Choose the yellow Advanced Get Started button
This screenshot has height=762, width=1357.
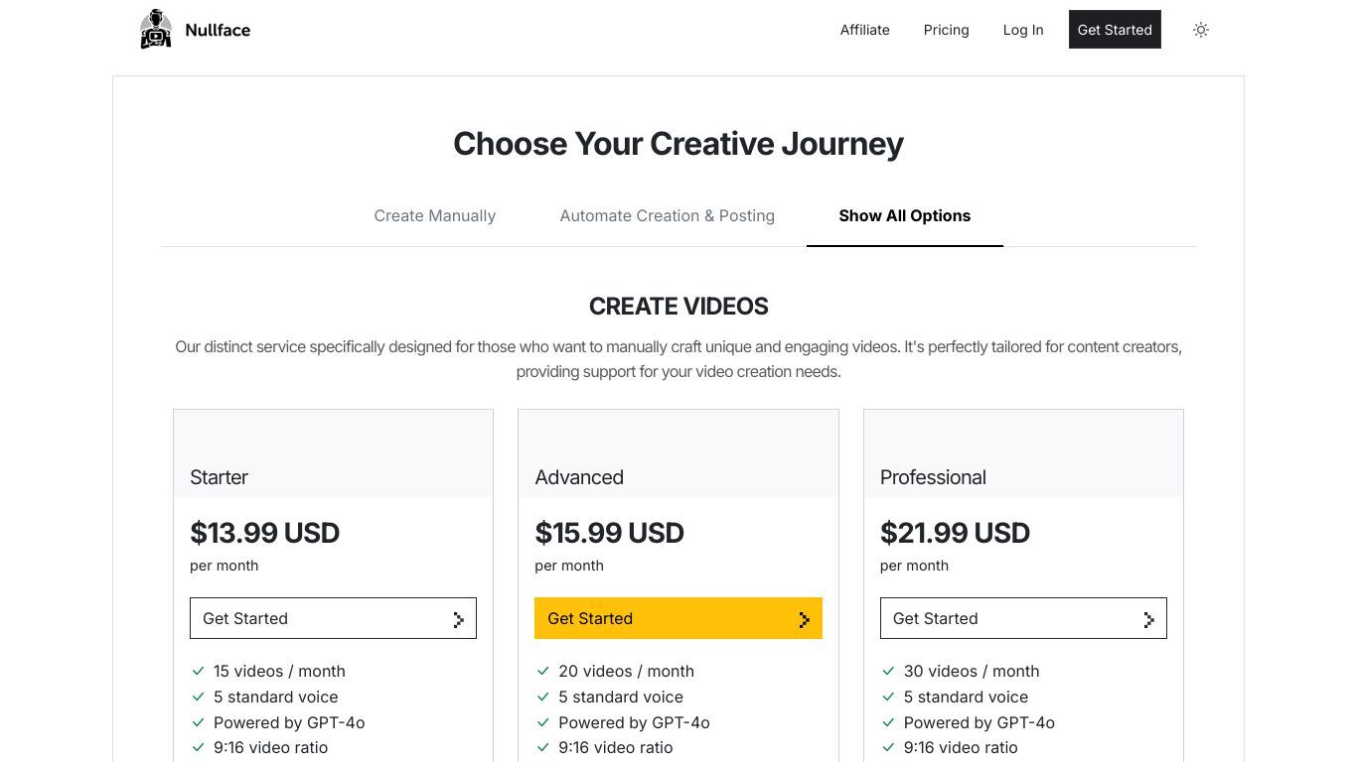pyautogui.click(x=678, y=618)
